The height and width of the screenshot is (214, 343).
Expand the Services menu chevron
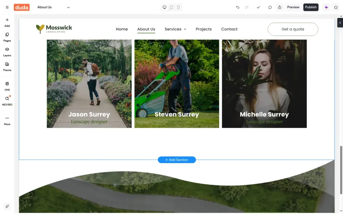185,29
